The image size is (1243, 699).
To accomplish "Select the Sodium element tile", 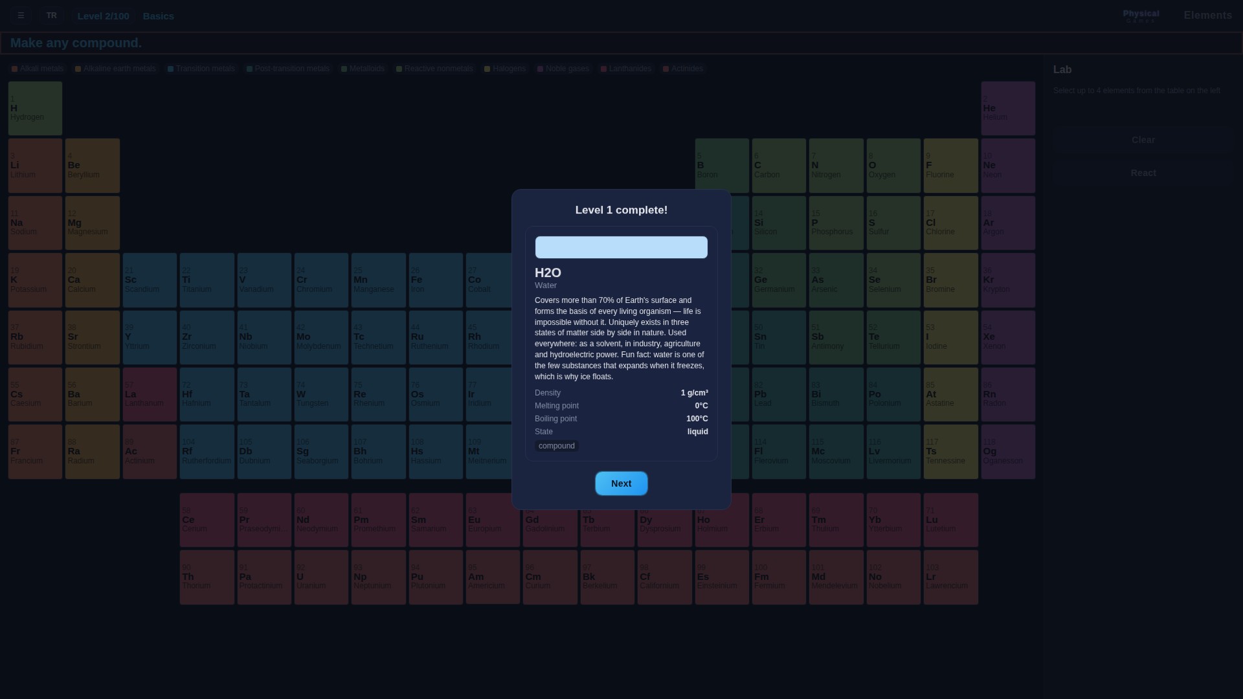I will click(x=35, y=223).
